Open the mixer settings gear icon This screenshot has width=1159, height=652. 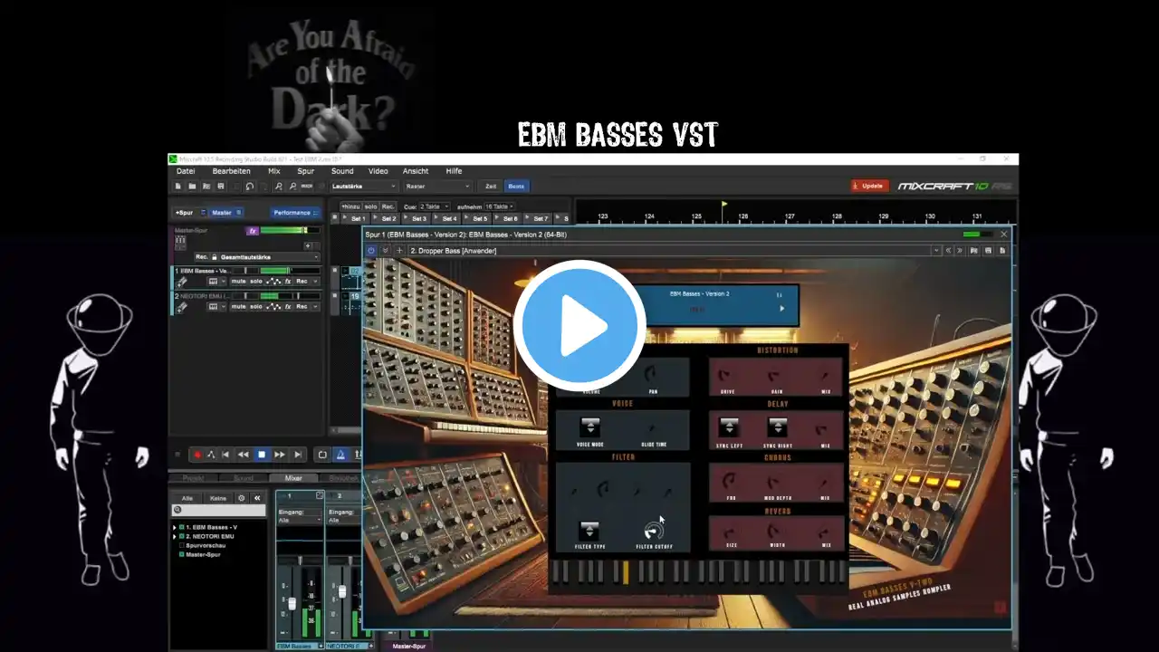pyautogui.click(x=242, y=498)
